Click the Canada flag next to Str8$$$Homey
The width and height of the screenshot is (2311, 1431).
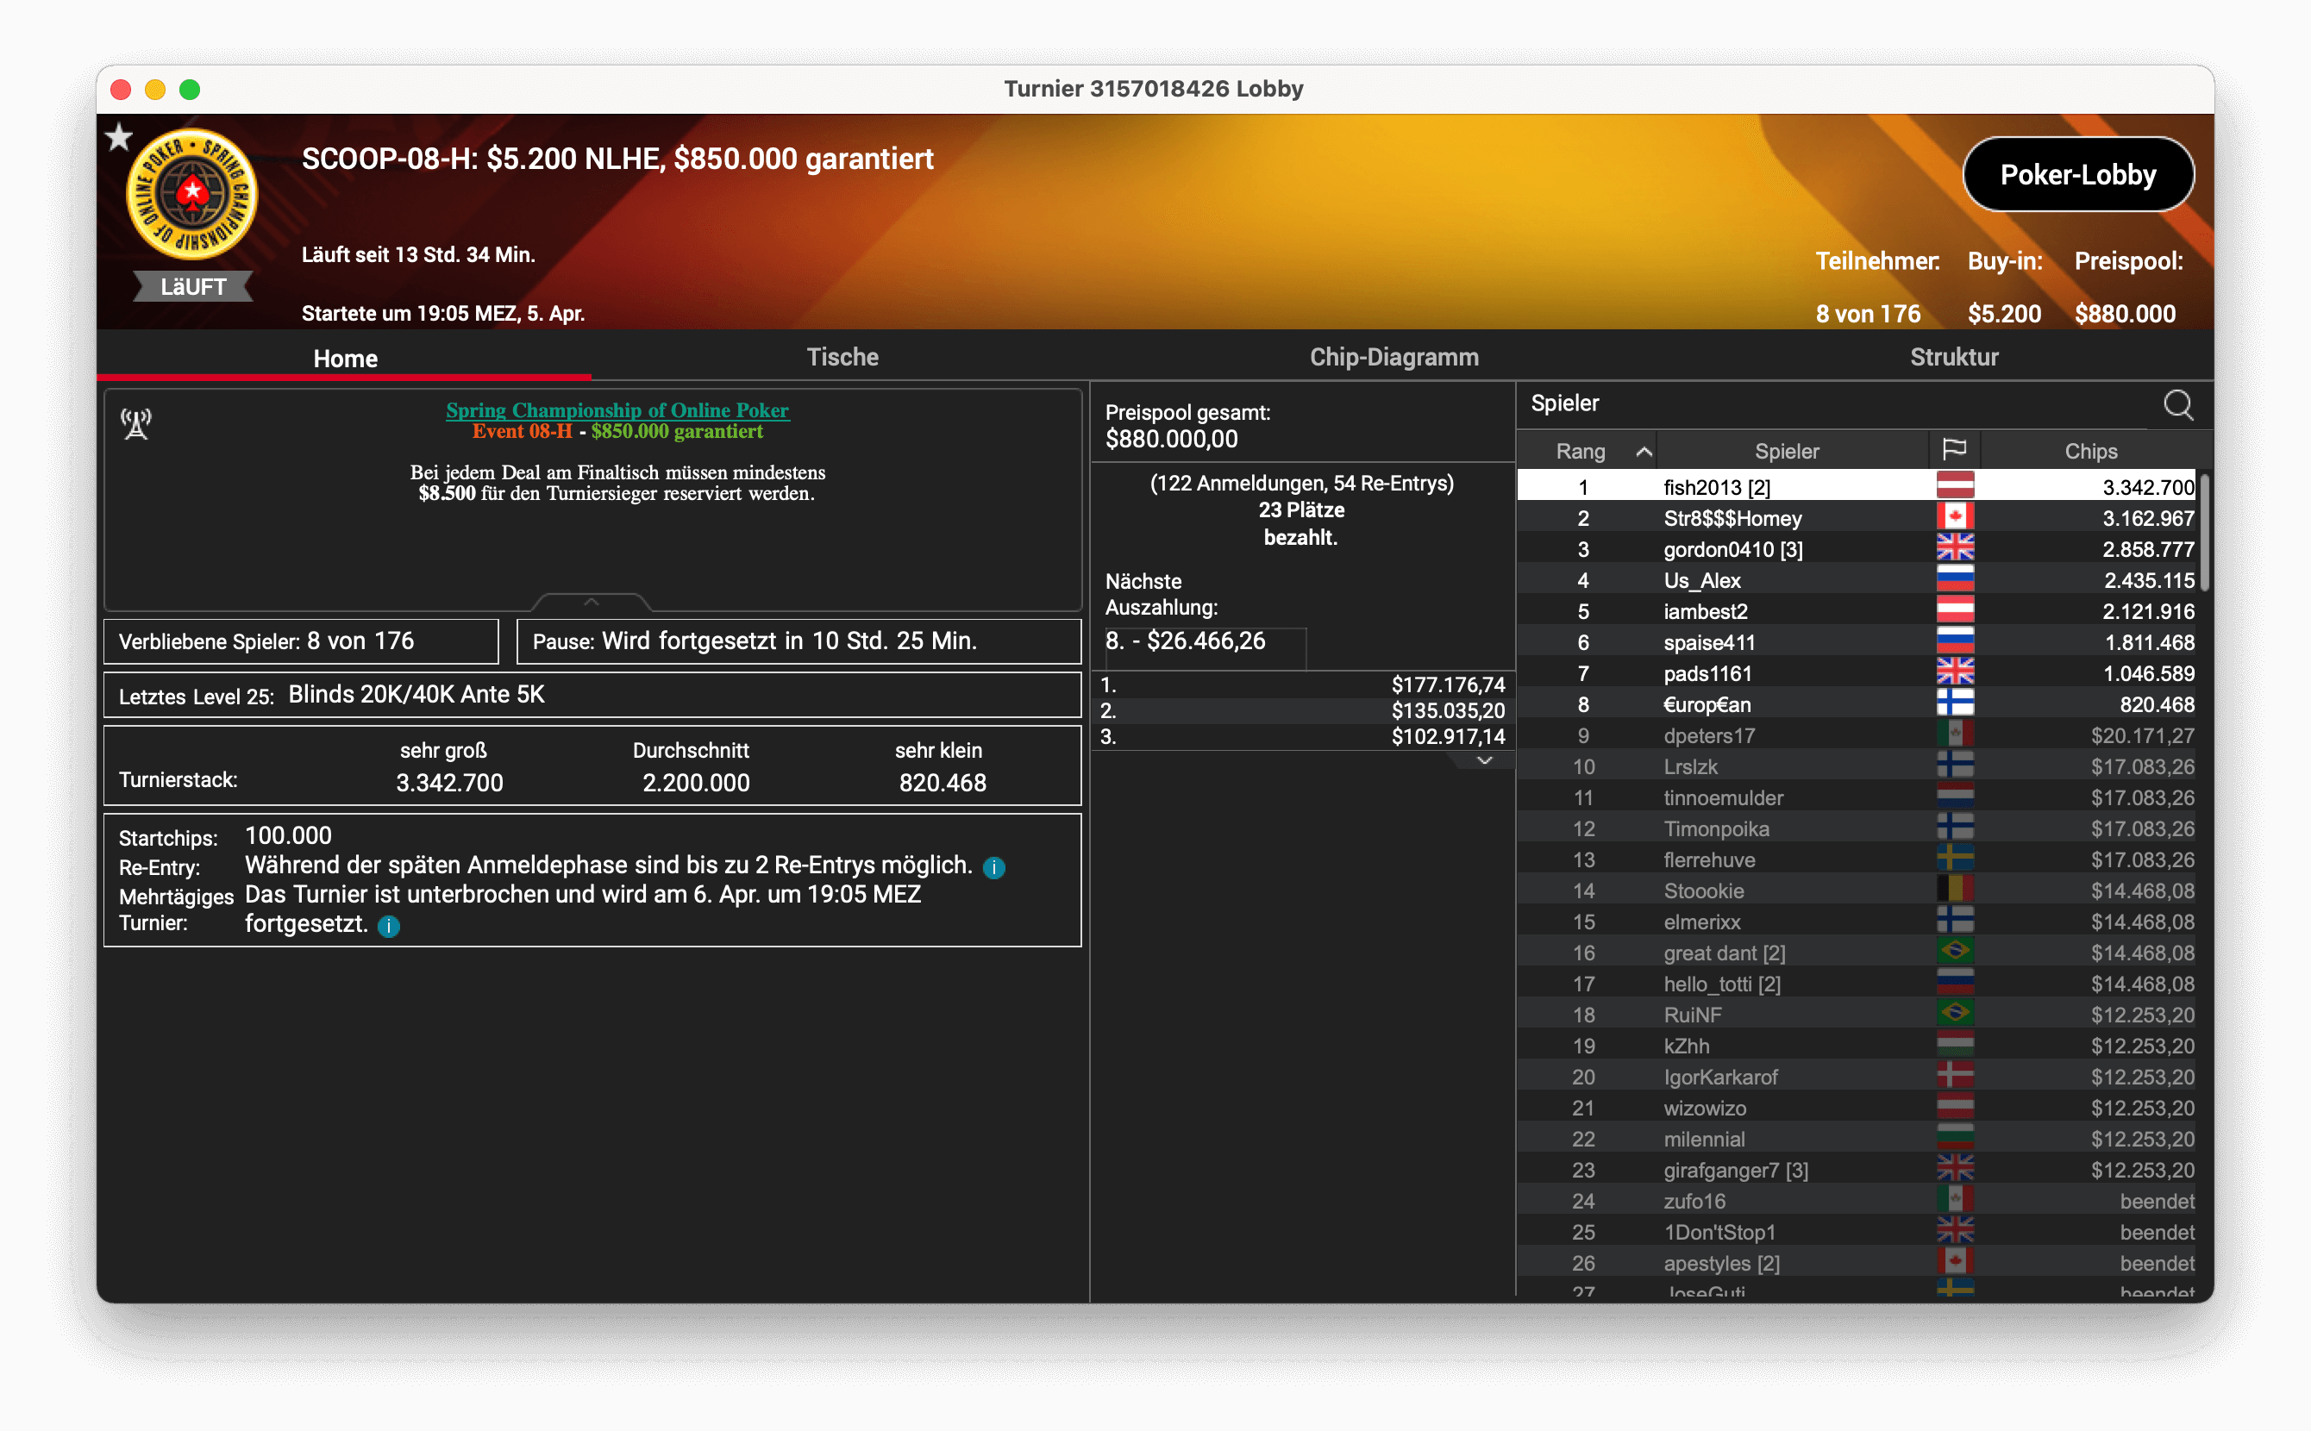[1954, 518]
